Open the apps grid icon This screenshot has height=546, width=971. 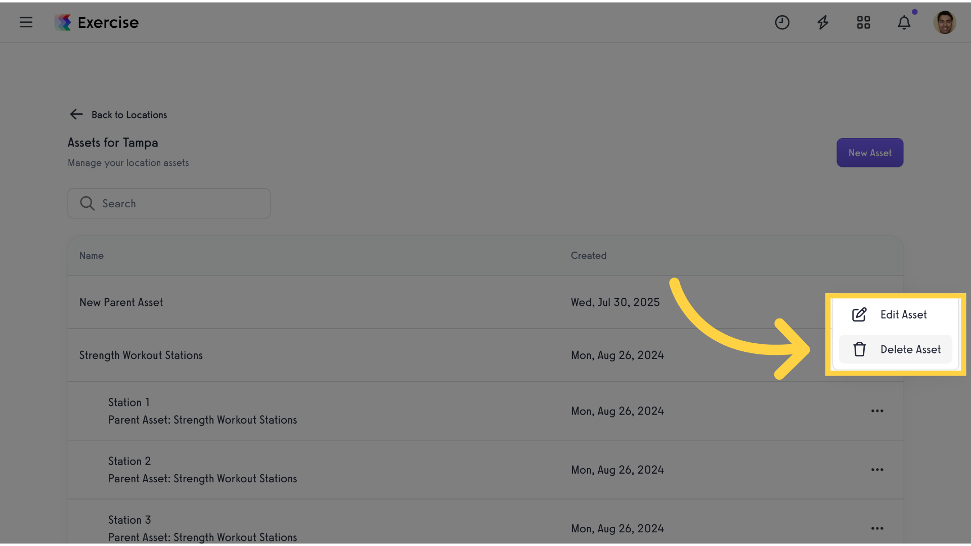(x=863, y=22)
